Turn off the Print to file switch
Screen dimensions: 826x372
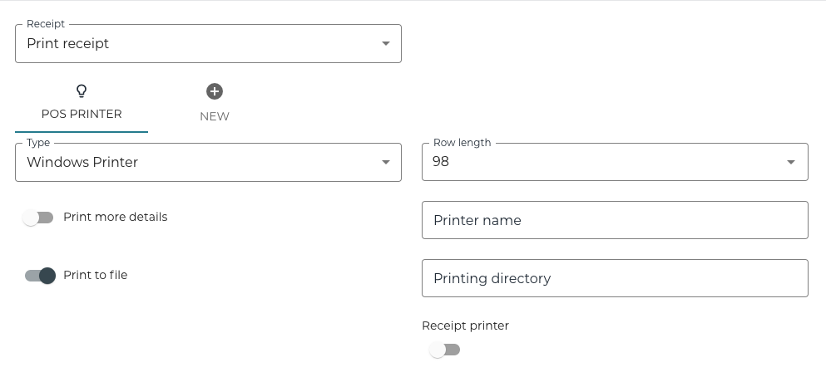39,276
